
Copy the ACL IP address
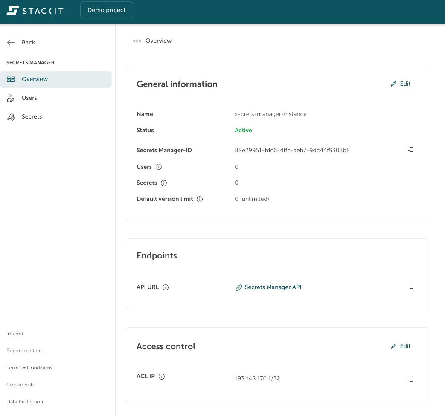click(x=410, y=379)
